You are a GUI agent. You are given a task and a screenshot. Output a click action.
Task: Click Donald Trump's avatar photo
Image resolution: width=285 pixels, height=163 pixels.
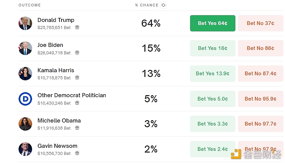[25, 23]
